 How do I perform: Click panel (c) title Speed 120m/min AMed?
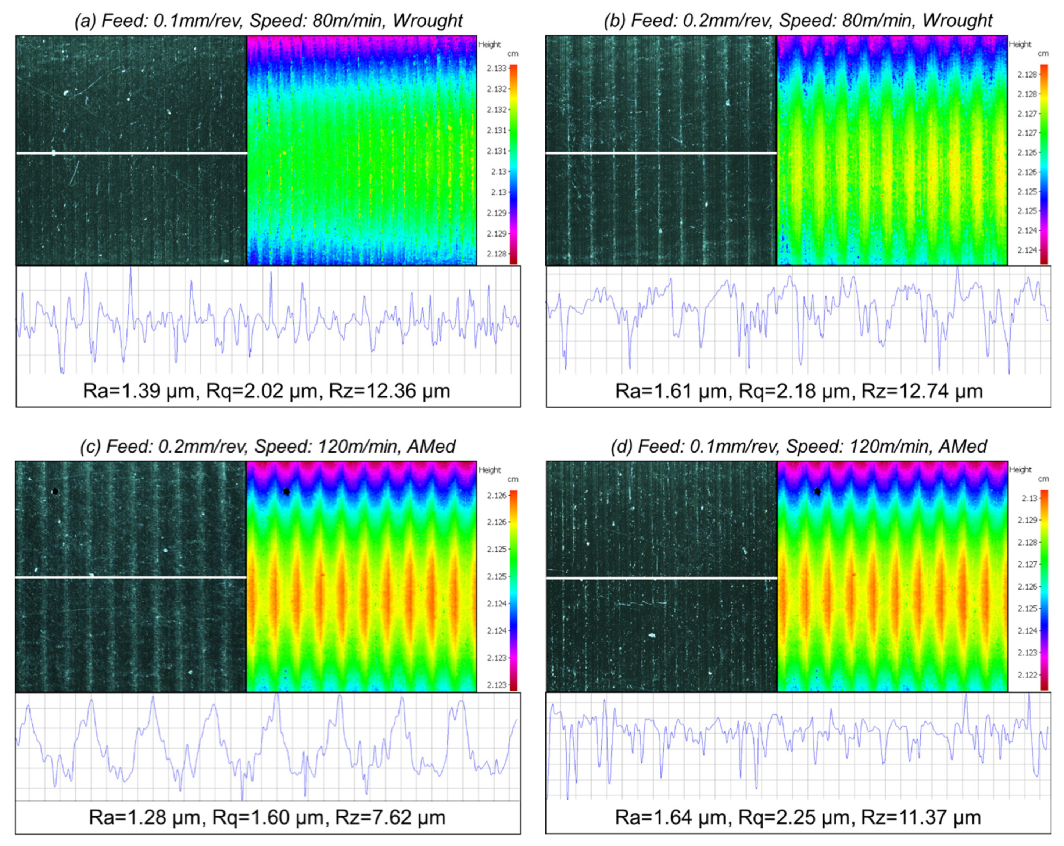pos(268,446)
